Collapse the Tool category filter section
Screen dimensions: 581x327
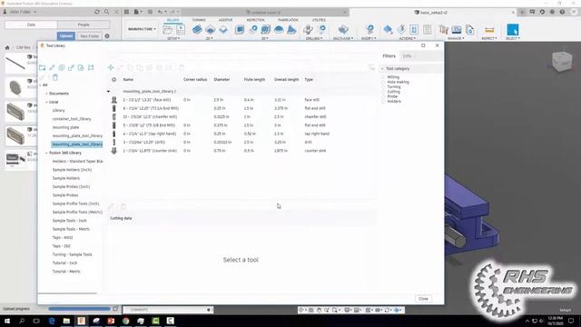382,69
